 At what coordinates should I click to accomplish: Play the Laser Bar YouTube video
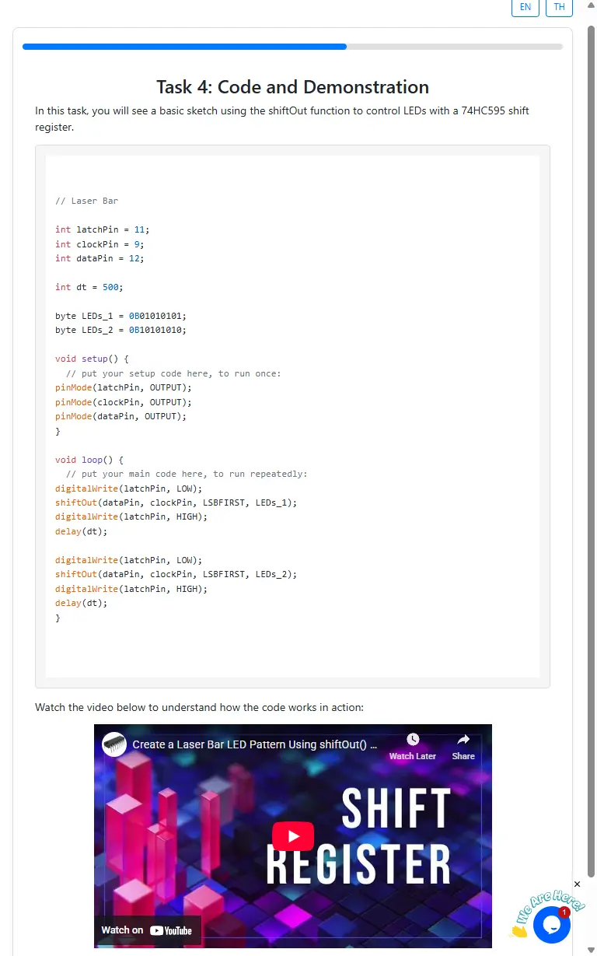click(293, 836)
